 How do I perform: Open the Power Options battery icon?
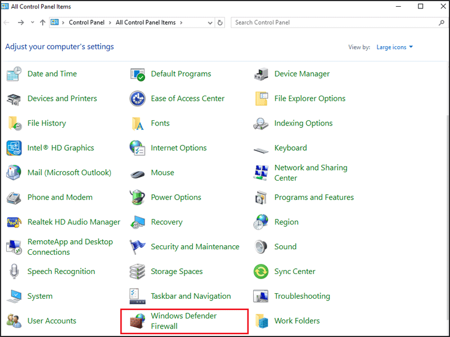click(x=137, y=197)
